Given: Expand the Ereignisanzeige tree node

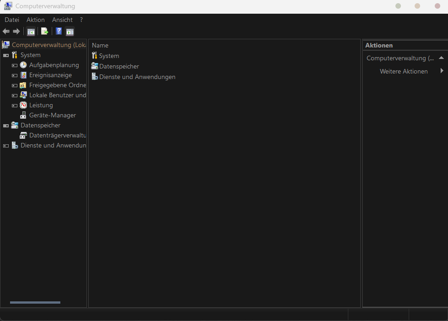Looking at the screenshot, I should pyautogui.click(x=15, y=75).
